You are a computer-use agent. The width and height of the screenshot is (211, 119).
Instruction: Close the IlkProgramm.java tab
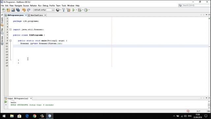(x=26, y=15)
